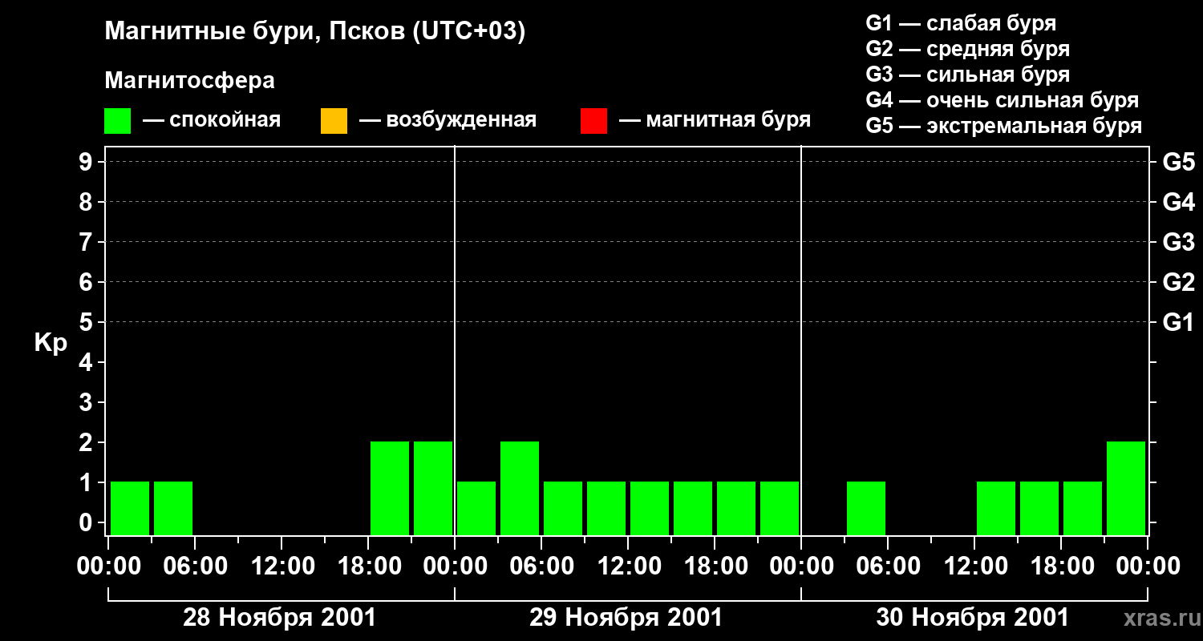Click the 06:00 time label for 30 Ноября

pos(888,566)
